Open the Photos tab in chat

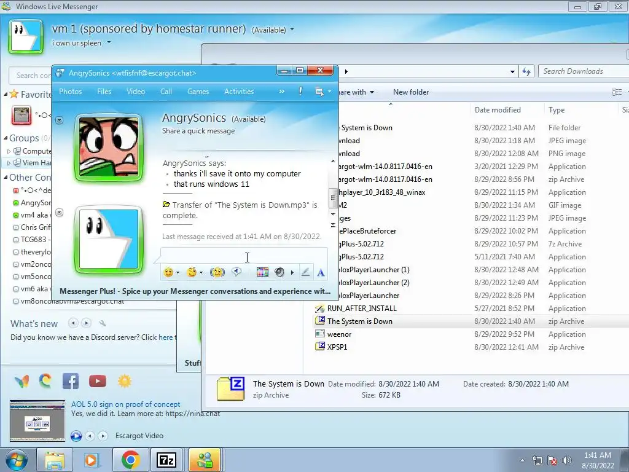click(x=70, y=92)
